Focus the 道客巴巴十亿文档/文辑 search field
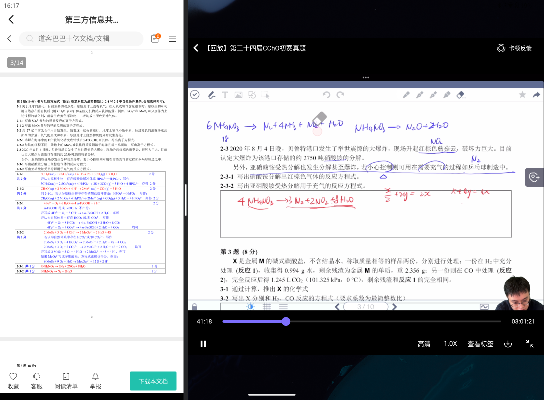The height and width of the screenshot is (400, 544). tap(81, 39)
